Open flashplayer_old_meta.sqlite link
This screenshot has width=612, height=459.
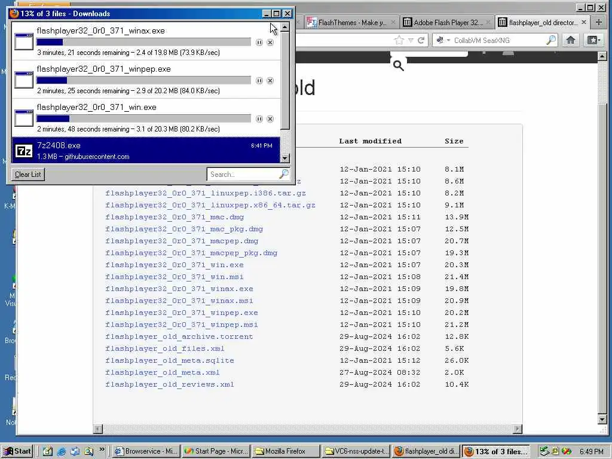point(169,360)
